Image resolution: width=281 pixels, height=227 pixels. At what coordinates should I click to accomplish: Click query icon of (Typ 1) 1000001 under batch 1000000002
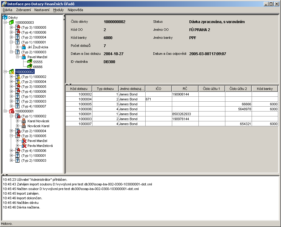click(x=17, y=96)
